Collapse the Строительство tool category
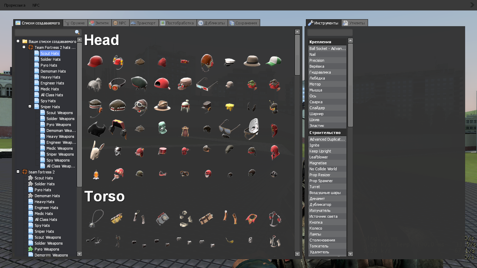The width and height of the screenshot is (477, 268). (328, 133)
